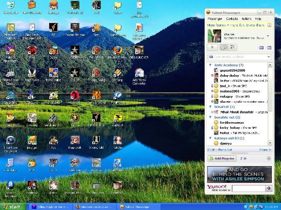The width and height of the screenshot is (281, 210).
Task: Open the Help menu
Action: click(258, 18)
